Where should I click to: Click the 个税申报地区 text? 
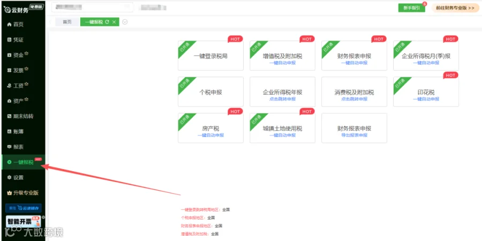(193, 217)
